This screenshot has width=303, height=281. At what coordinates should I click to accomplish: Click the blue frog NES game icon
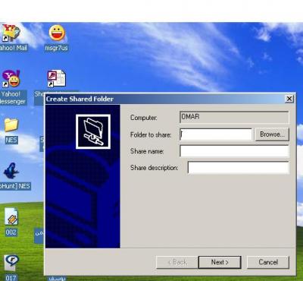pyautogui.click(x=11, y=171)
